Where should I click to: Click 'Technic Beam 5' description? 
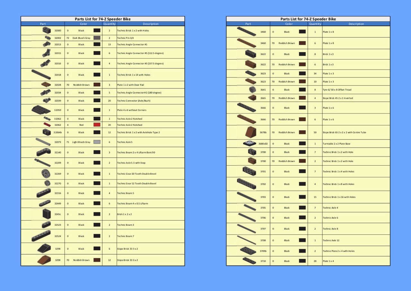click(126, 193)
